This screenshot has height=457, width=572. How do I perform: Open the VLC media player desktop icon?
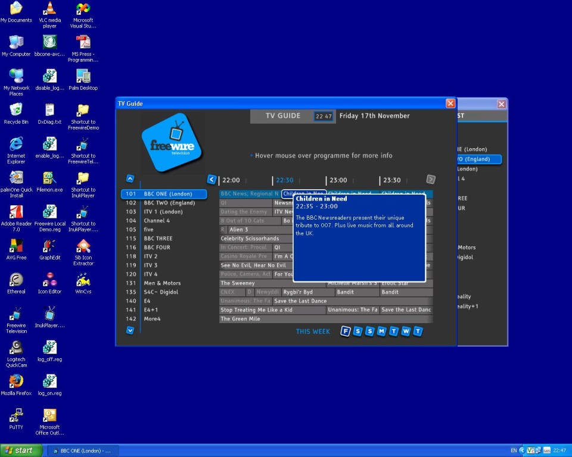(x=49, y=15)
